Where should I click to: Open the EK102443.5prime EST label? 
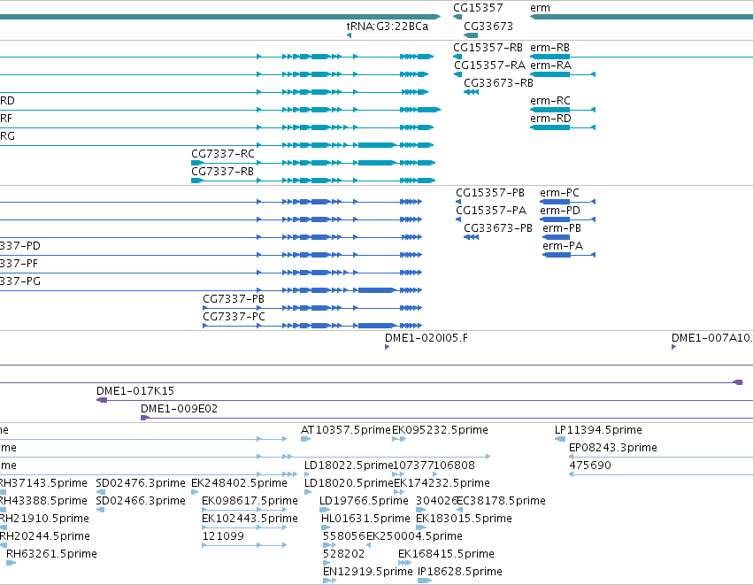250,519
